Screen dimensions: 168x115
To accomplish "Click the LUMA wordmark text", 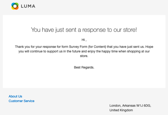I will point(28,6).
